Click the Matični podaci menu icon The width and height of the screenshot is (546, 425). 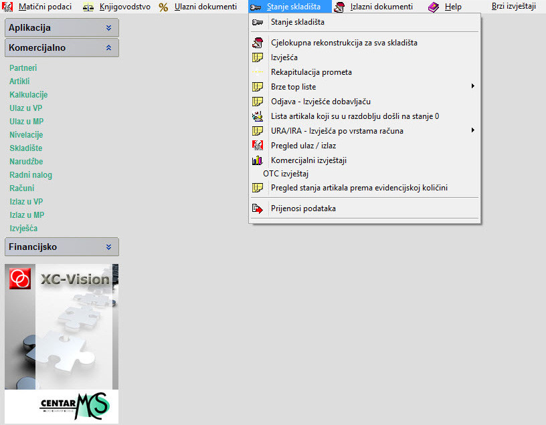click(x=7, y=7)
